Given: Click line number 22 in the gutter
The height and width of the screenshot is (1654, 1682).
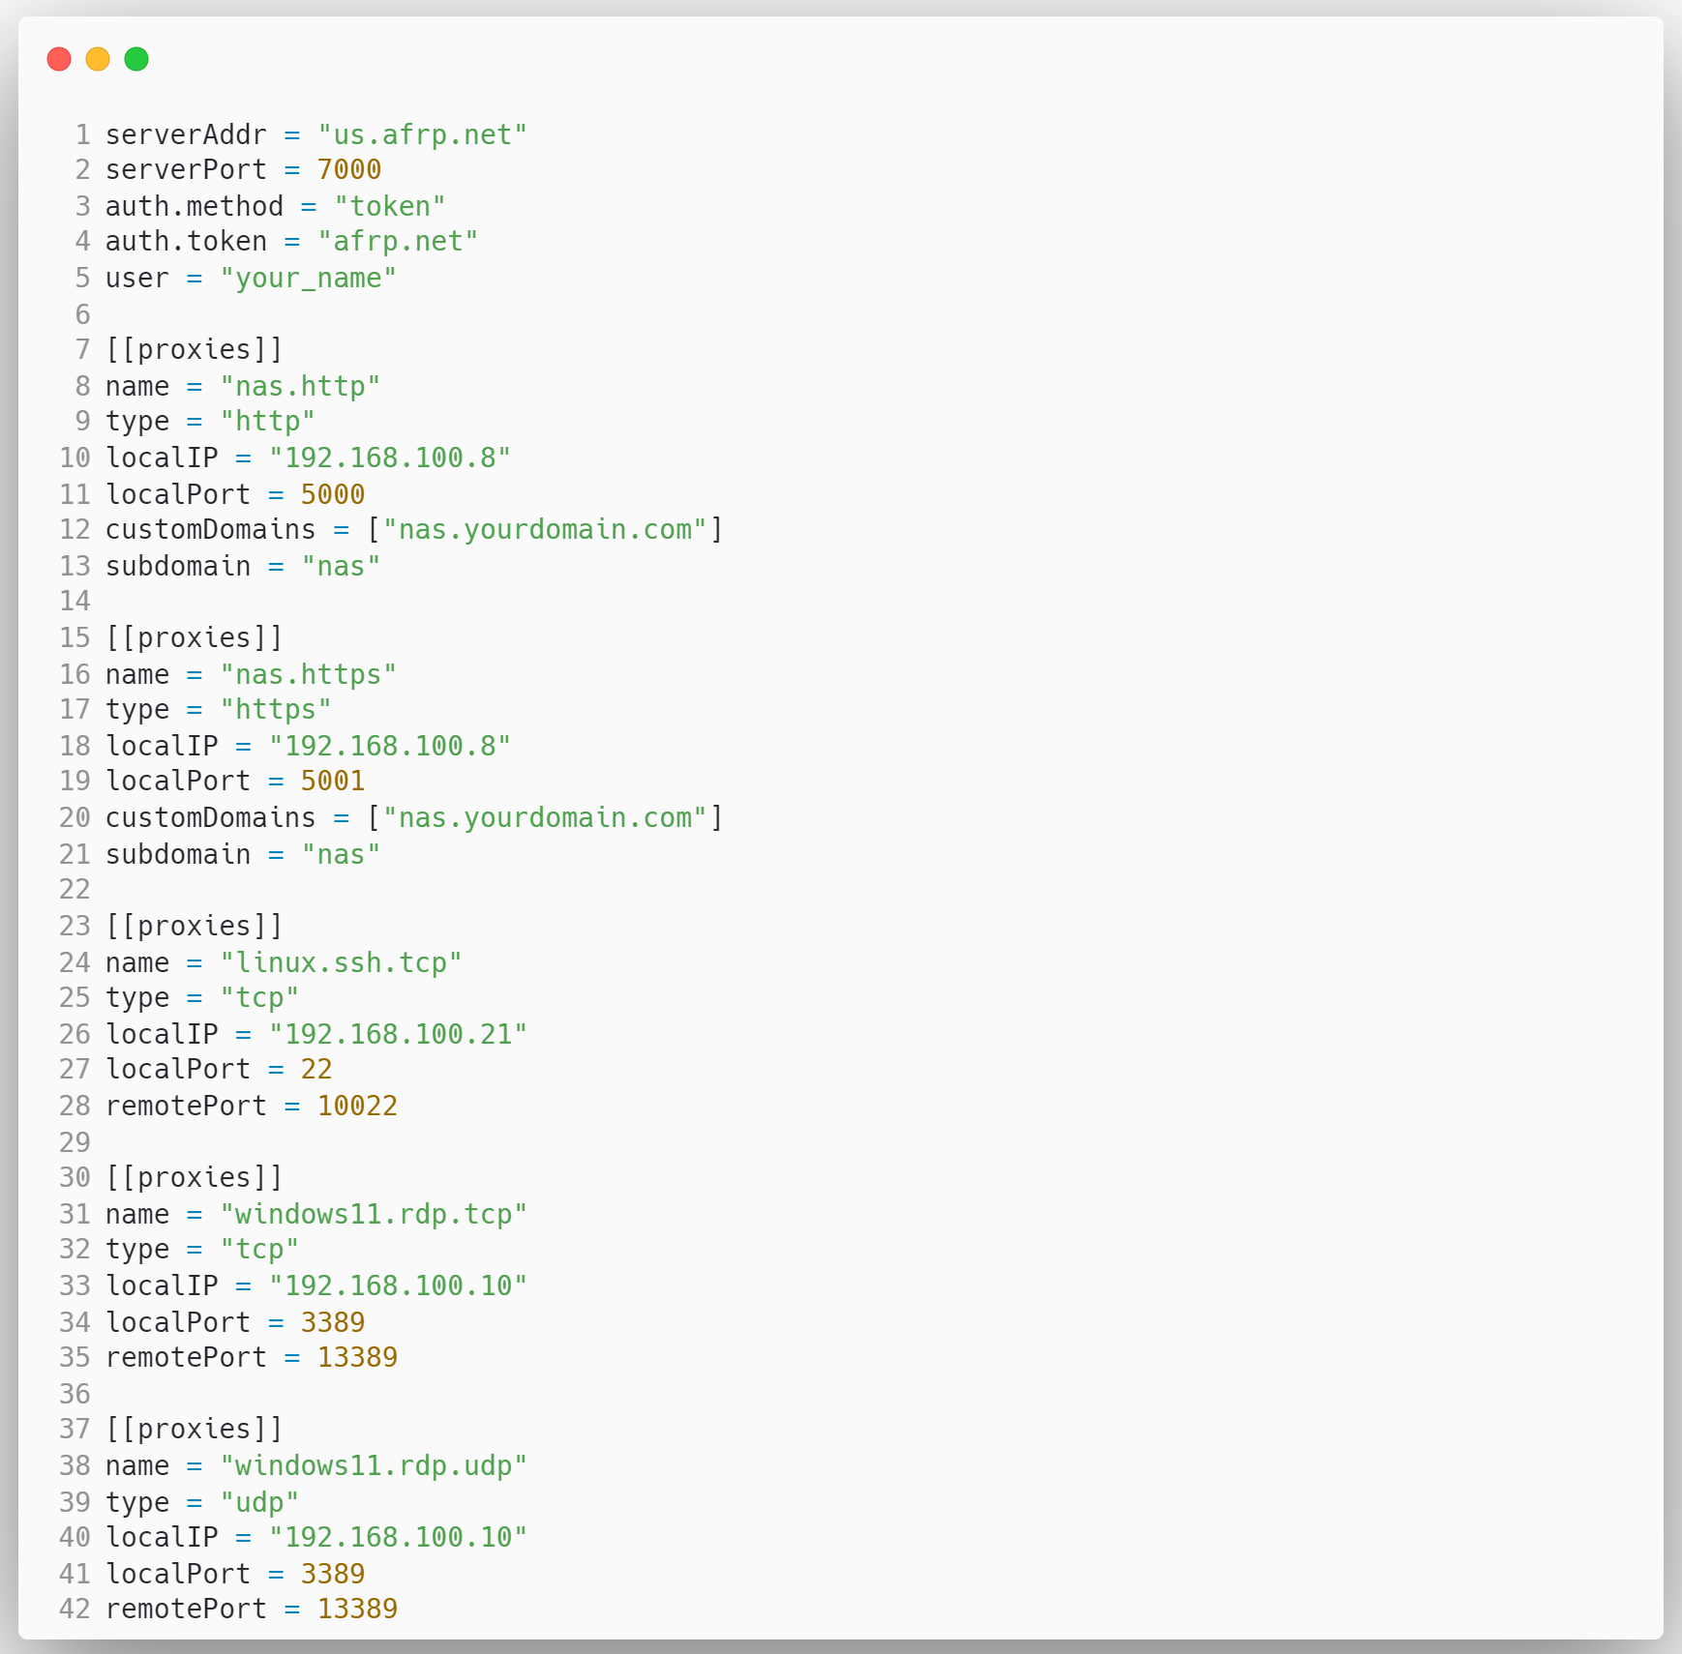Looking at the screenshot, I should 75,889.
